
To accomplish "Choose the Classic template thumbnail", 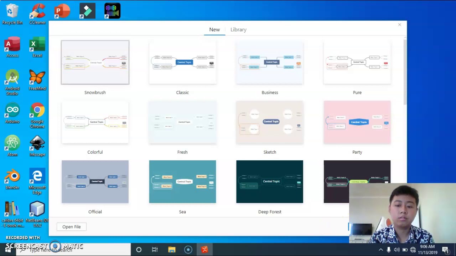I will pos(182,63).
